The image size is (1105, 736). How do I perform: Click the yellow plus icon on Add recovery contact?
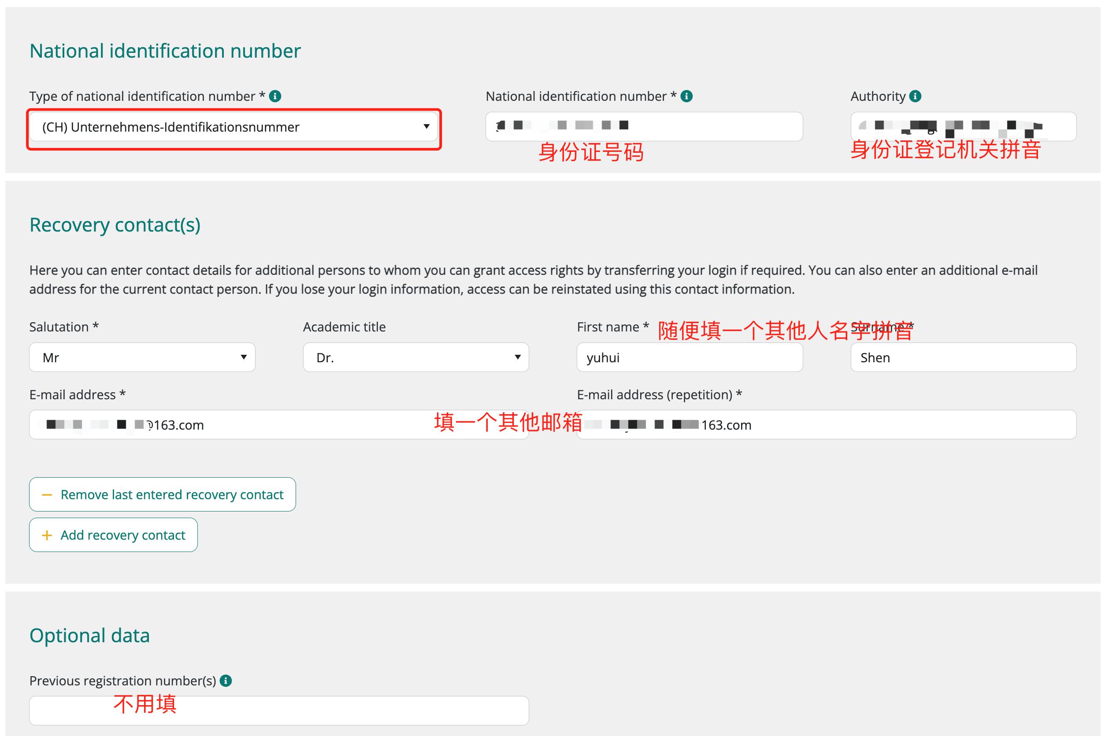tap(47, 535)
